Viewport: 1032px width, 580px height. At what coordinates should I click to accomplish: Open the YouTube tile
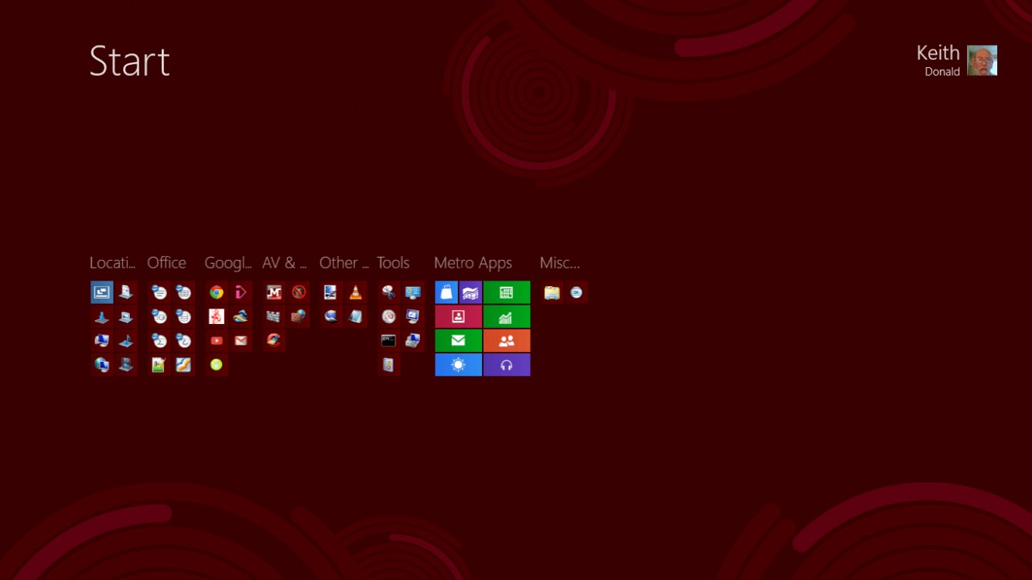[217, 340]
